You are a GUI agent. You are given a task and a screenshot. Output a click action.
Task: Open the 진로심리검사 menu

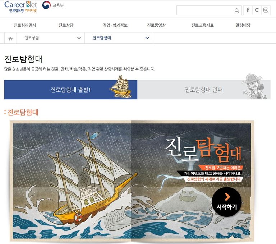[25, 25]
